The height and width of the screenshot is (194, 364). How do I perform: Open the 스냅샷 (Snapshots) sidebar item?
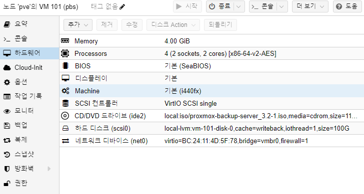tap(29, 154)
